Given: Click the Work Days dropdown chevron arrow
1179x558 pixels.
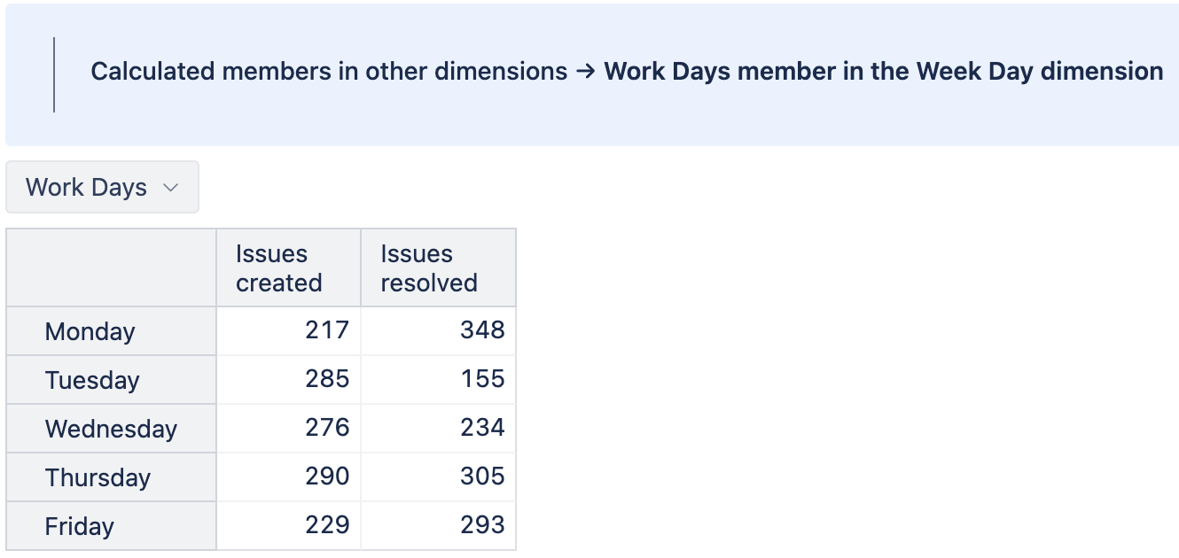Looking at the screenshot, I should (171, 188).
